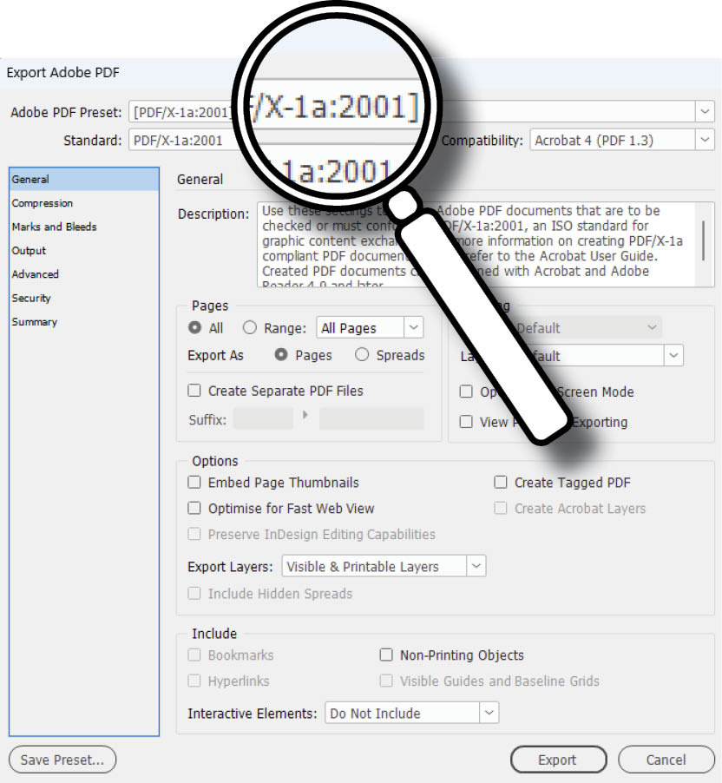Click the Save Preset button
The width and height of the screenshot is (722, 783).
(62, 760)
